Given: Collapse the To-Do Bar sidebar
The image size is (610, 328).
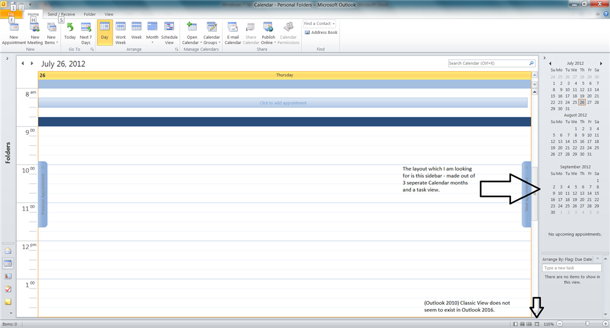Looking at the screenshot, I should point(544,58).
